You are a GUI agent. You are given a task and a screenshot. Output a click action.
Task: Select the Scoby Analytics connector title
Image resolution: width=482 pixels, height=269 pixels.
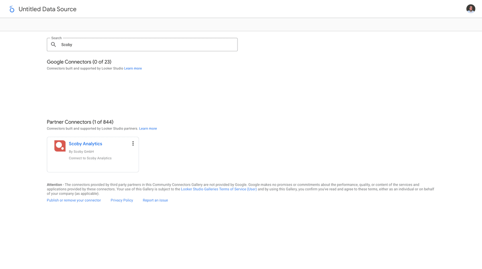click(86, 144)
